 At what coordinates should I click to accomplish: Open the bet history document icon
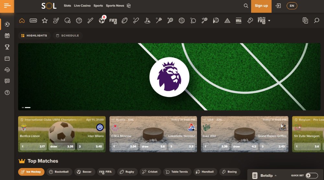(305, 20)
